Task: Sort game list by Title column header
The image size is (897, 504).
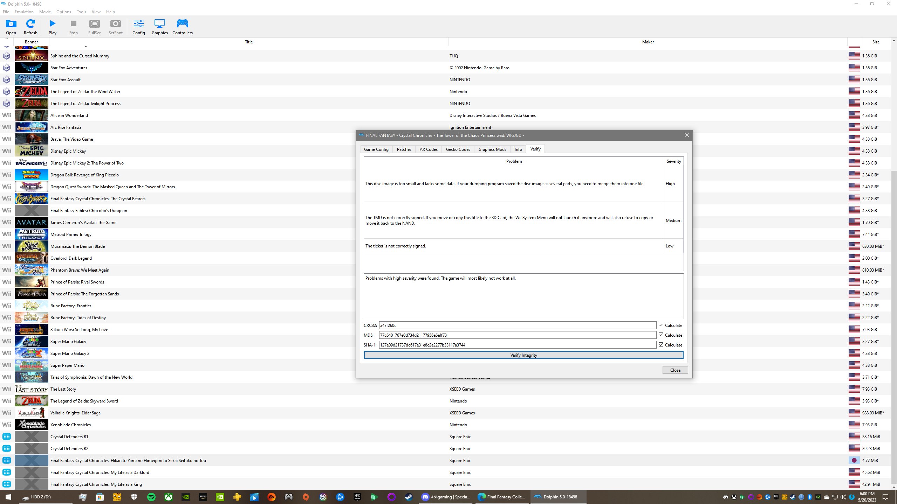Action: [x=249, y=42]
